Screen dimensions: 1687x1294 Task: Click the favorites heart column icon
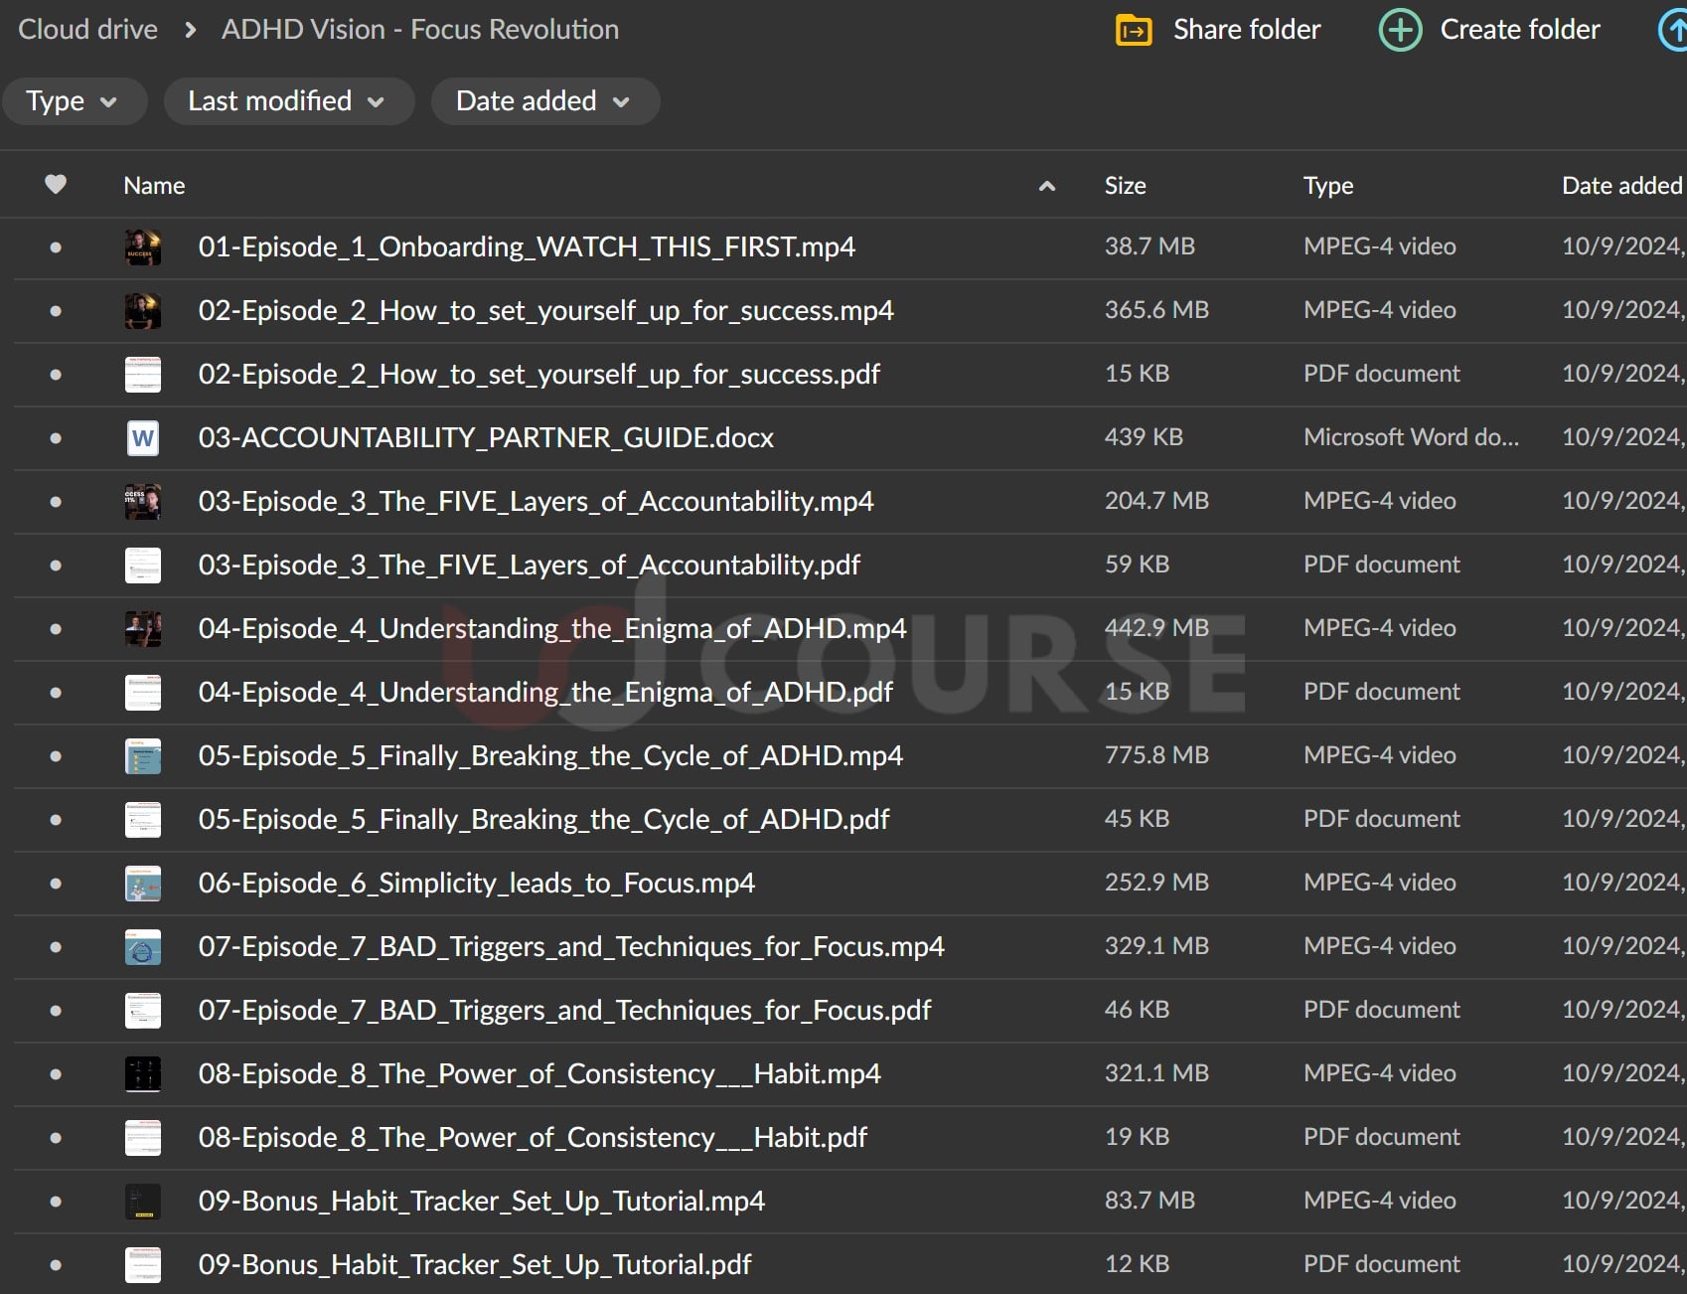pyautogui.click(x=56, y=185)
